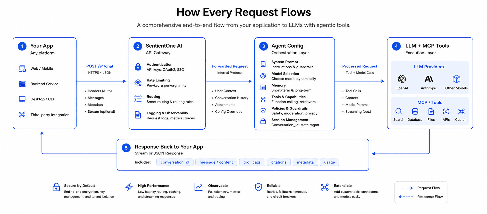Click the POST /v1/chat label

click(100, 66)
